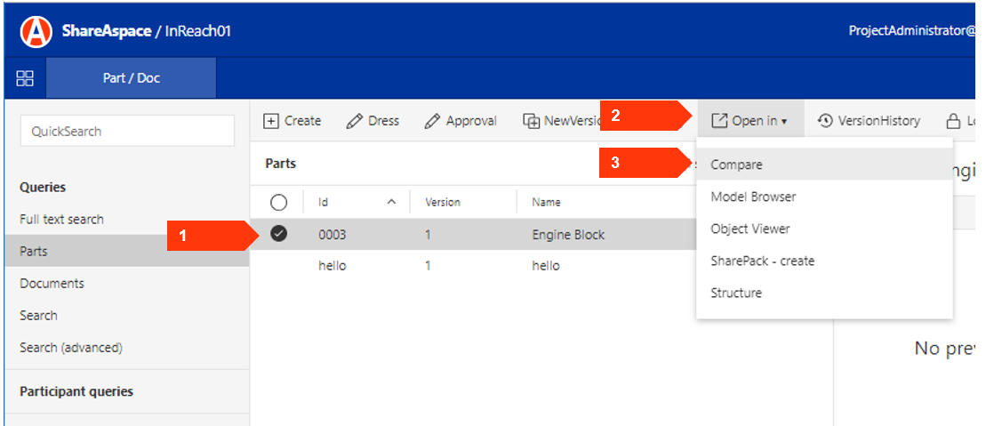Choose Object Viewer from the menu
The width and height of the screenshot is (986, 426).
[x=750, y=229]
